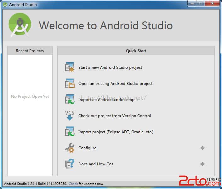Select Import an Android code sample
The height and width of the screenshot is (189, 222).
pos(108,100)
